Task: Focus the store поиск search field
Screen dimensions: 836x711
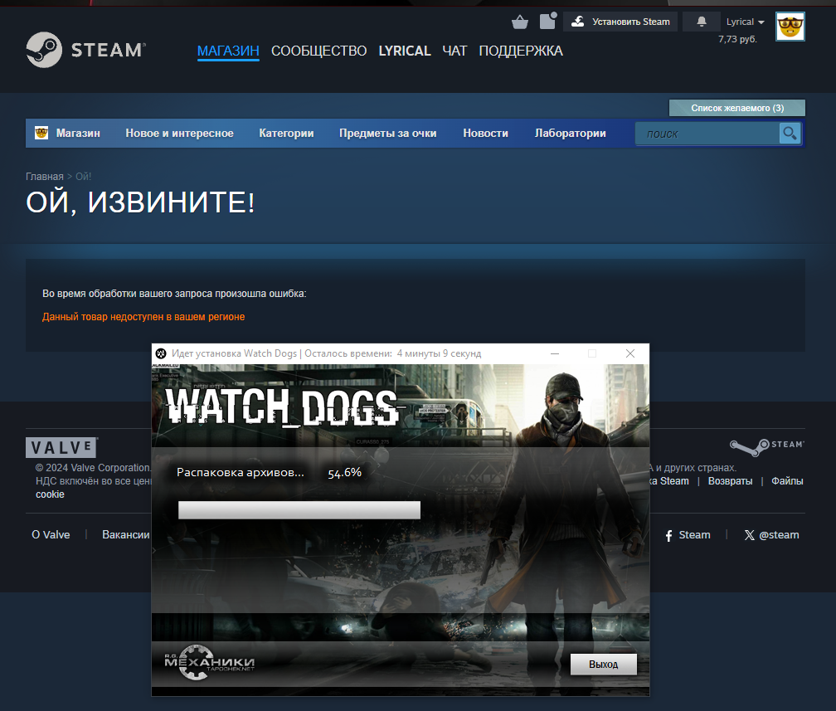Action: [707, 134]
